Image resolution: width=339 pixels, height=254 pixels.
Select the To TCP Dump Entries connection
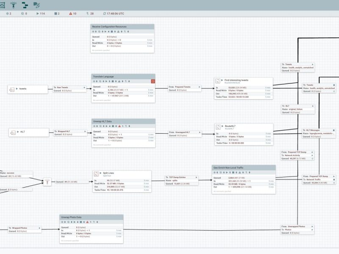(x=182, y=181)
